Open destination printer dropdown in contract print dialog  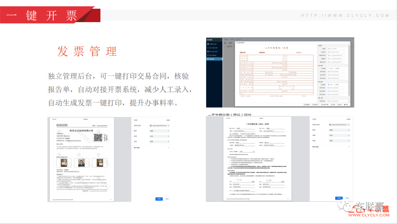(x=339, y=124)
